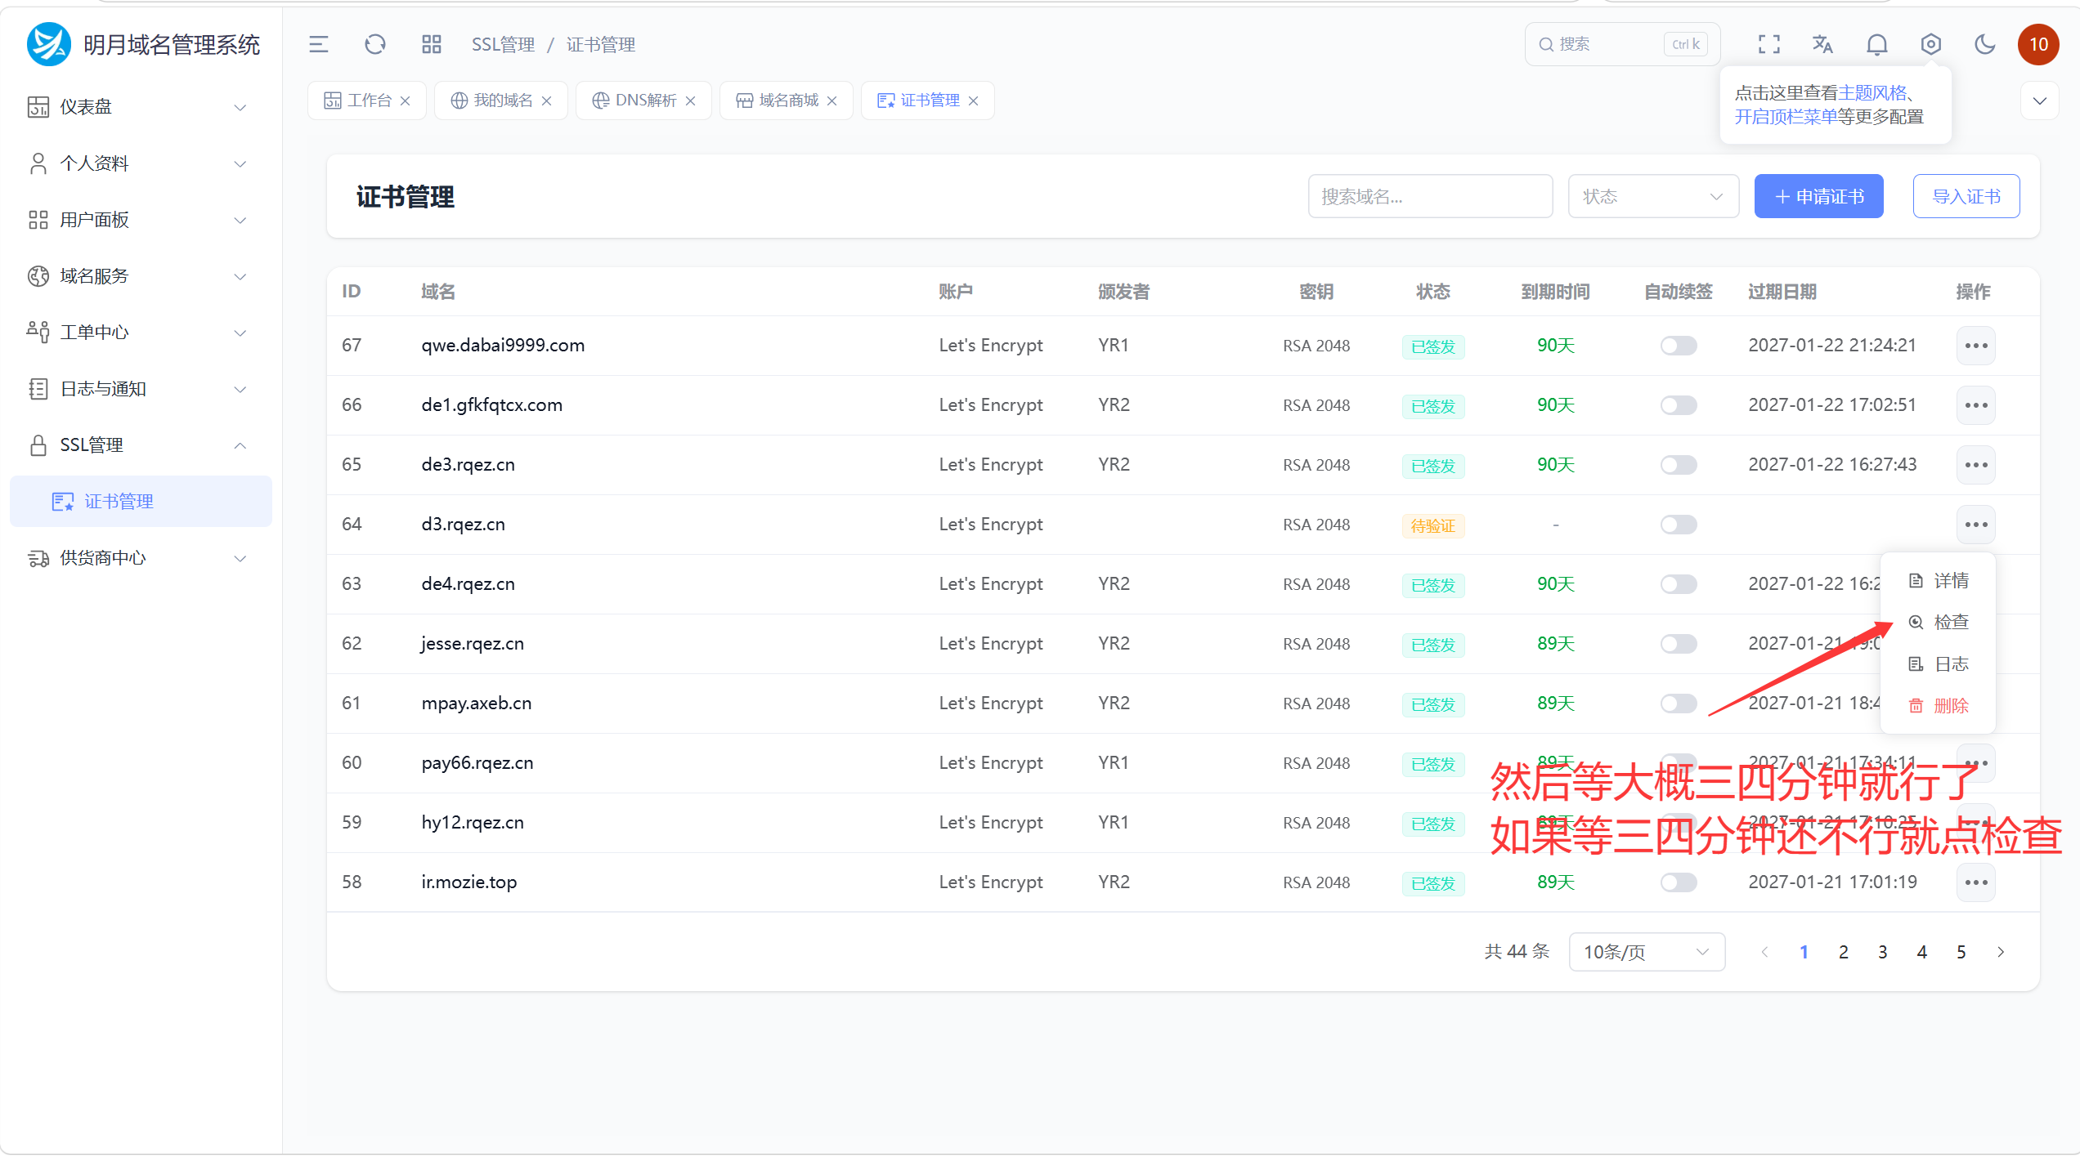Click the 申请证书 button

1818,196
